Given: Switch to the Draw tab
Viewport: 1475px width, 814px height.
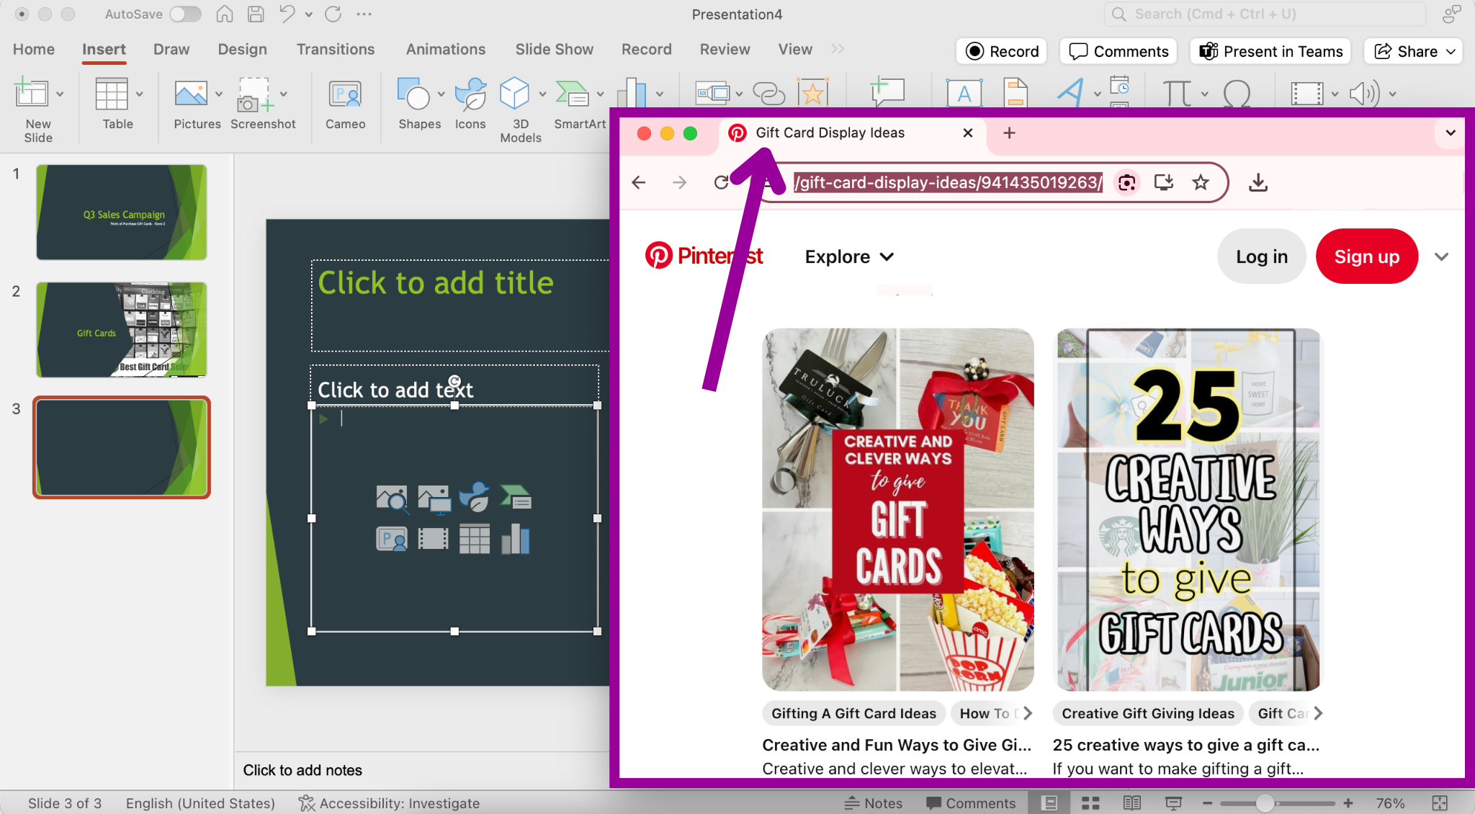Looking at the screenshot, I should pos(171,49).
